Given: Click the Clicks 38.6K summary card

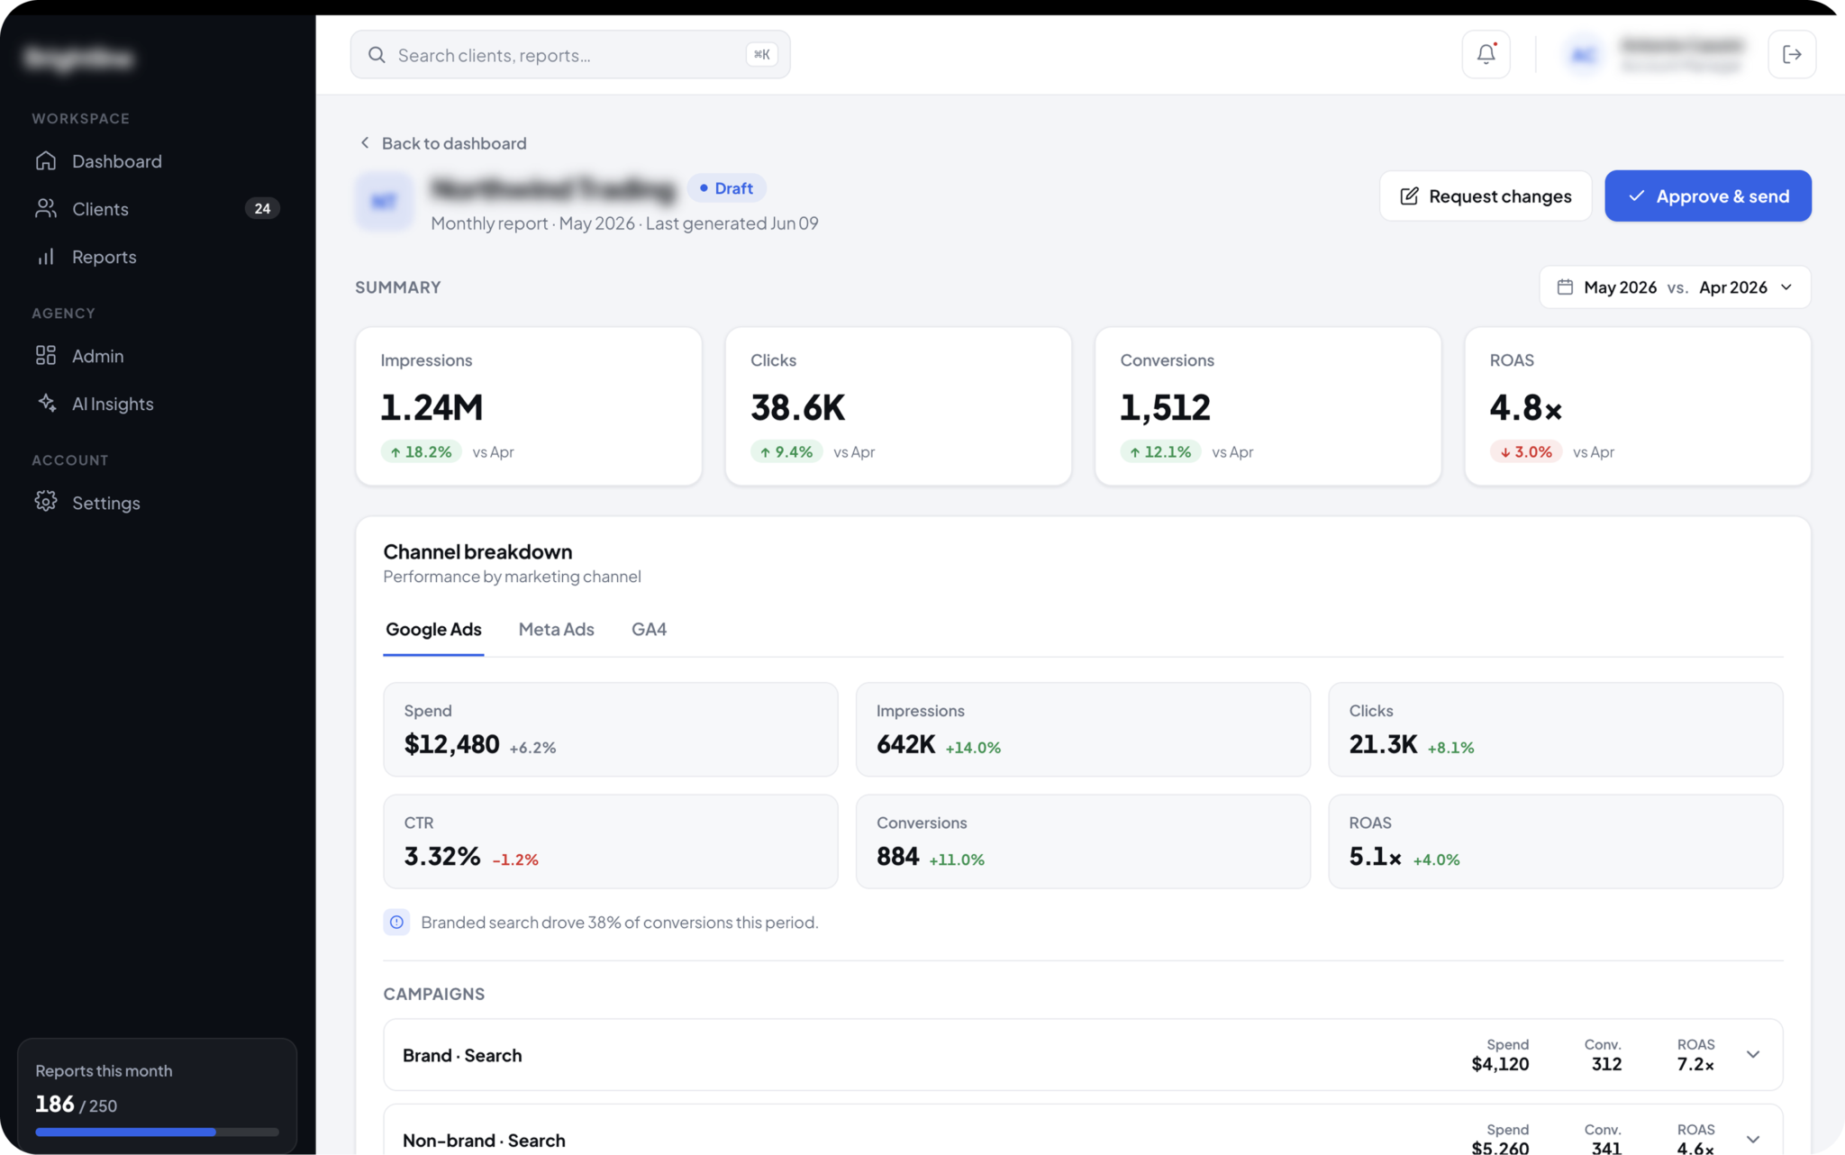Looking at the screenshot, I should 898,405.
